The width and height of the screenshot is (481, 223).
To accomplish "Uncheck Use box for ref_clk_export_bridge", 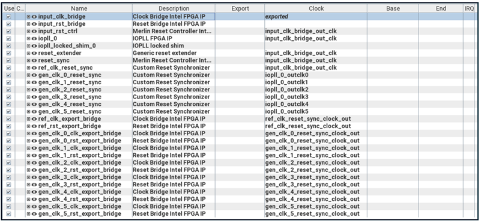I will (x=8, y=119).
